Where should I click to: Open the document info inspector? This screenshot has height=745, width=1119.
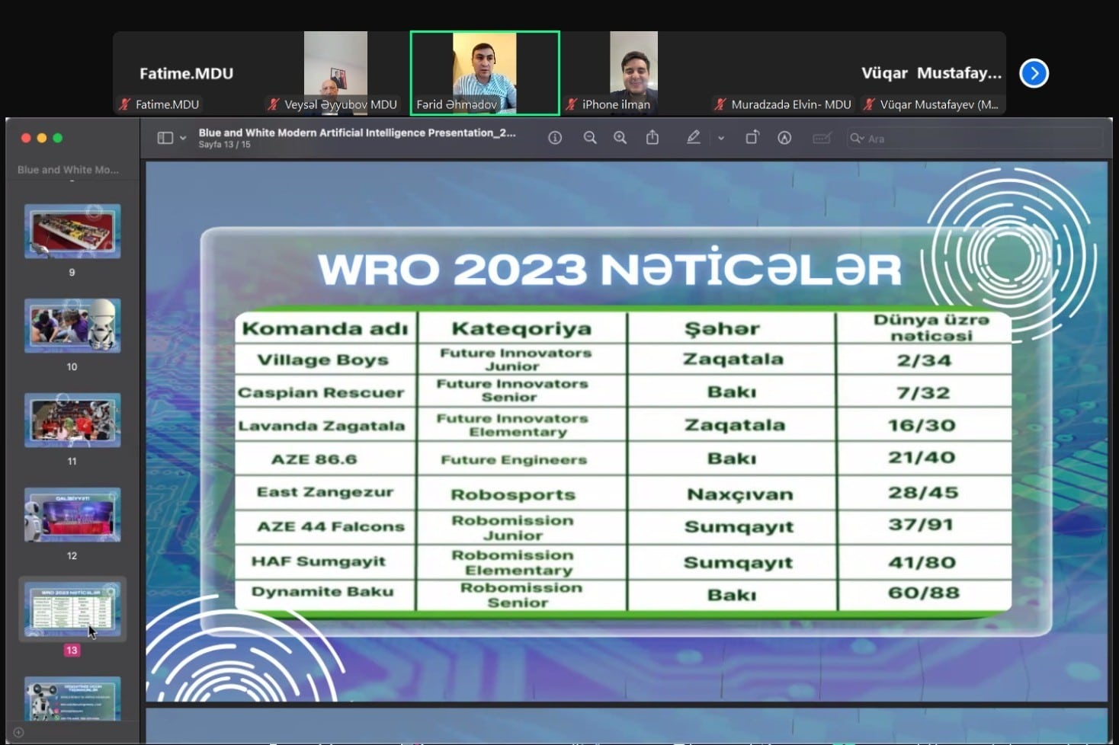click(x=555, y=138)
